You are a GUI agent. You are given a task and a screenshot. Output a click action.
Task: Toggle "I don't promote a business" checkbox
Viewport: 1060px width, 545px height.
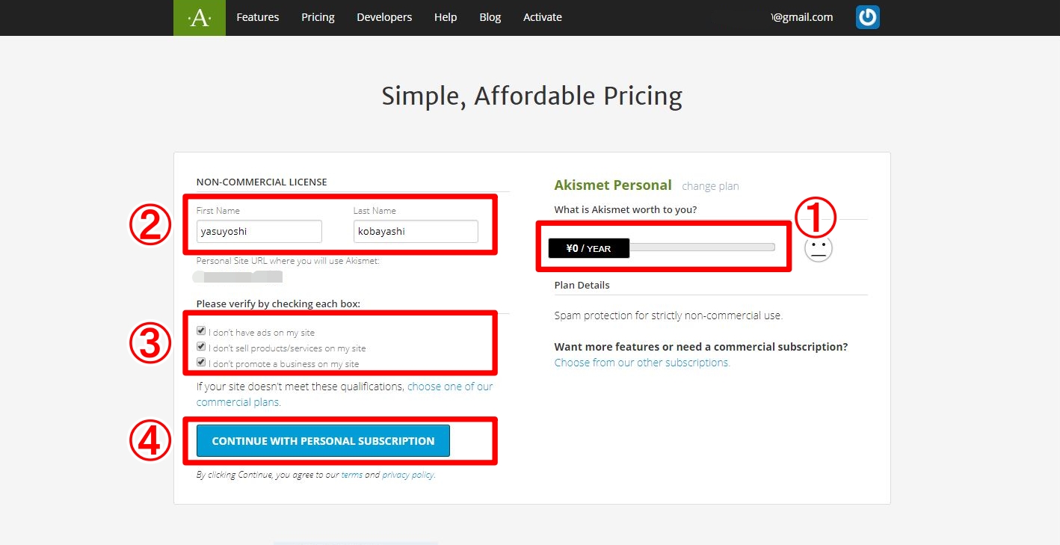(x=201, y=363)
